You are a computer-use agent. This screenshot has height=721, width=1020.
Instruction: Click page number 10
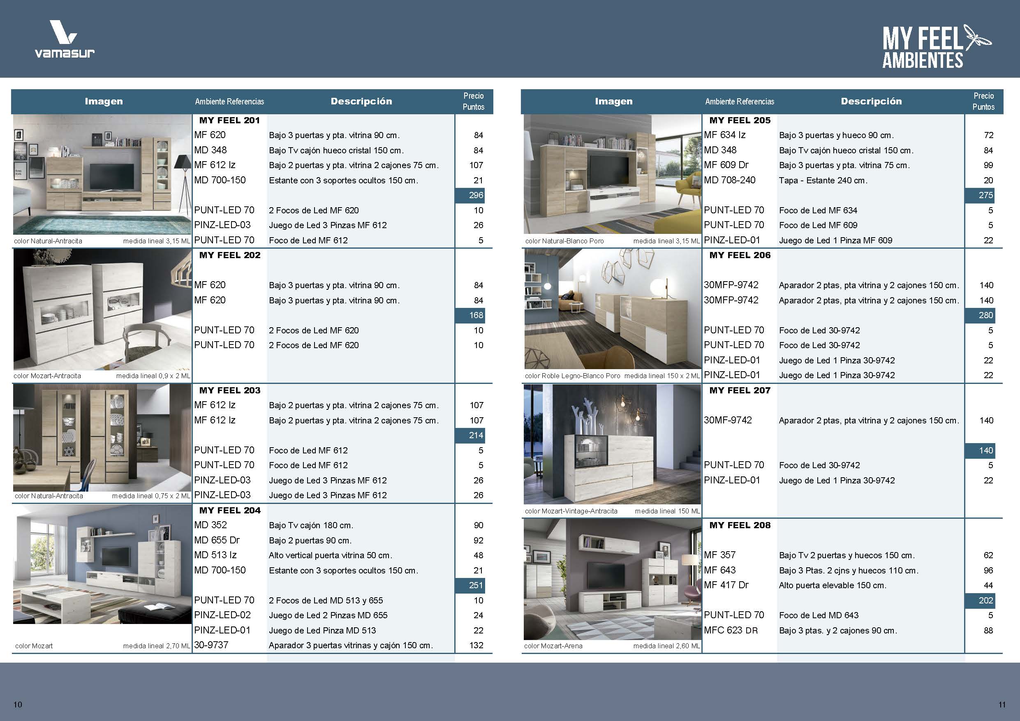(x=18, y=705)
